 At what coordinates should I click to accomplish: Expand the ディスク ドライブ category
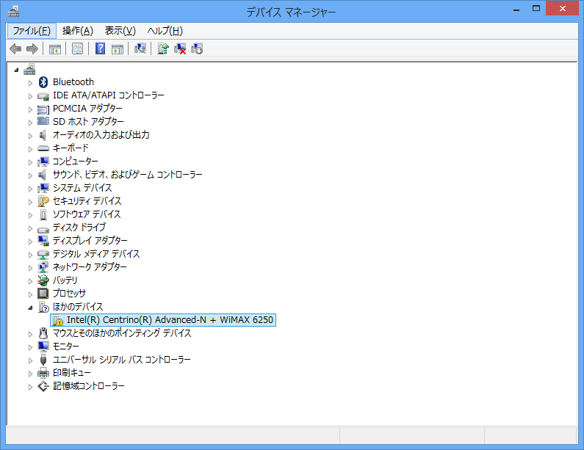coord(31,228)
